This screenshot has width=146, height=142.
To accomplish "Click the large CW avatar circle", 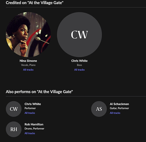I will point(79,35).
